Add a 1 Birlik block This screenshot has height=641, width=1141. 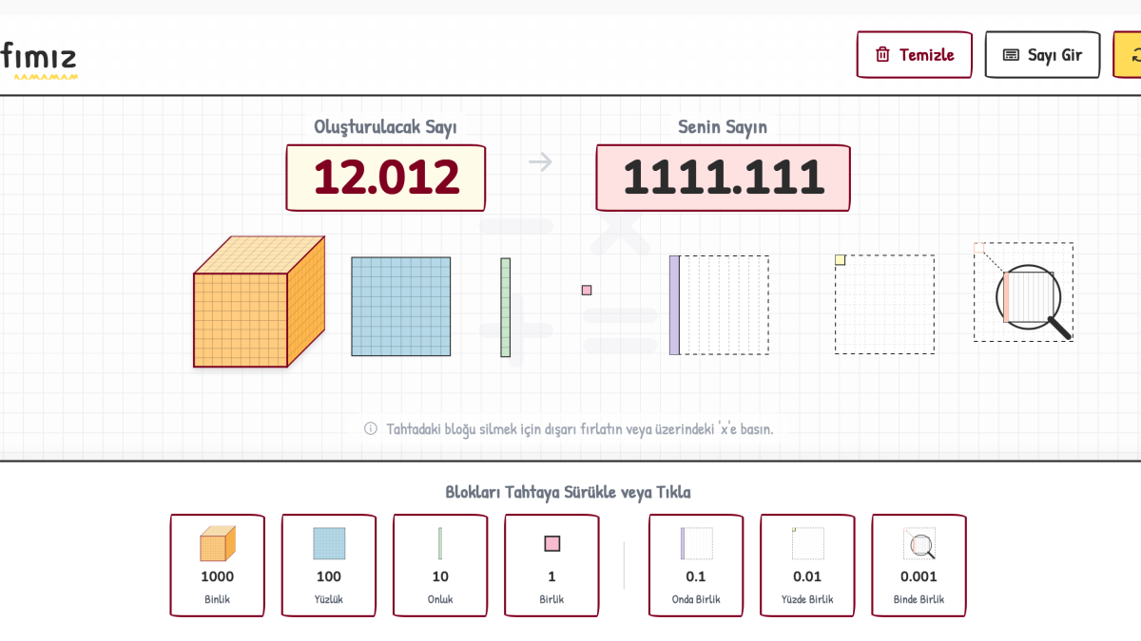point(551,565)
